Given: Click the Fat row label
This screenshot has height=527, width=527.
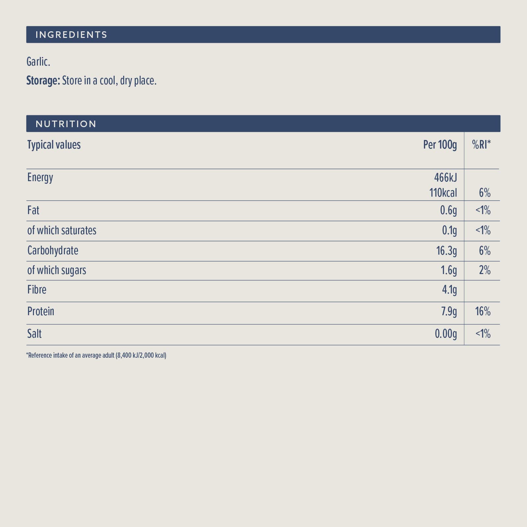Looking at the screenshot, I should click(x=33, y=210).
